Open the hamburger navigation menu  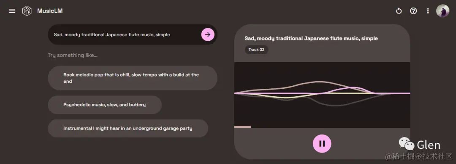point(12,11)
